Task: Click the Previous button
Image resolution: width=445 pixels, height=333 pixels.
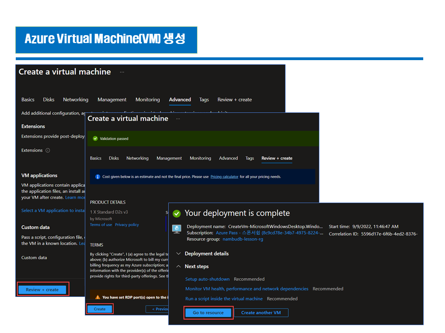Action: coord(158,309)
